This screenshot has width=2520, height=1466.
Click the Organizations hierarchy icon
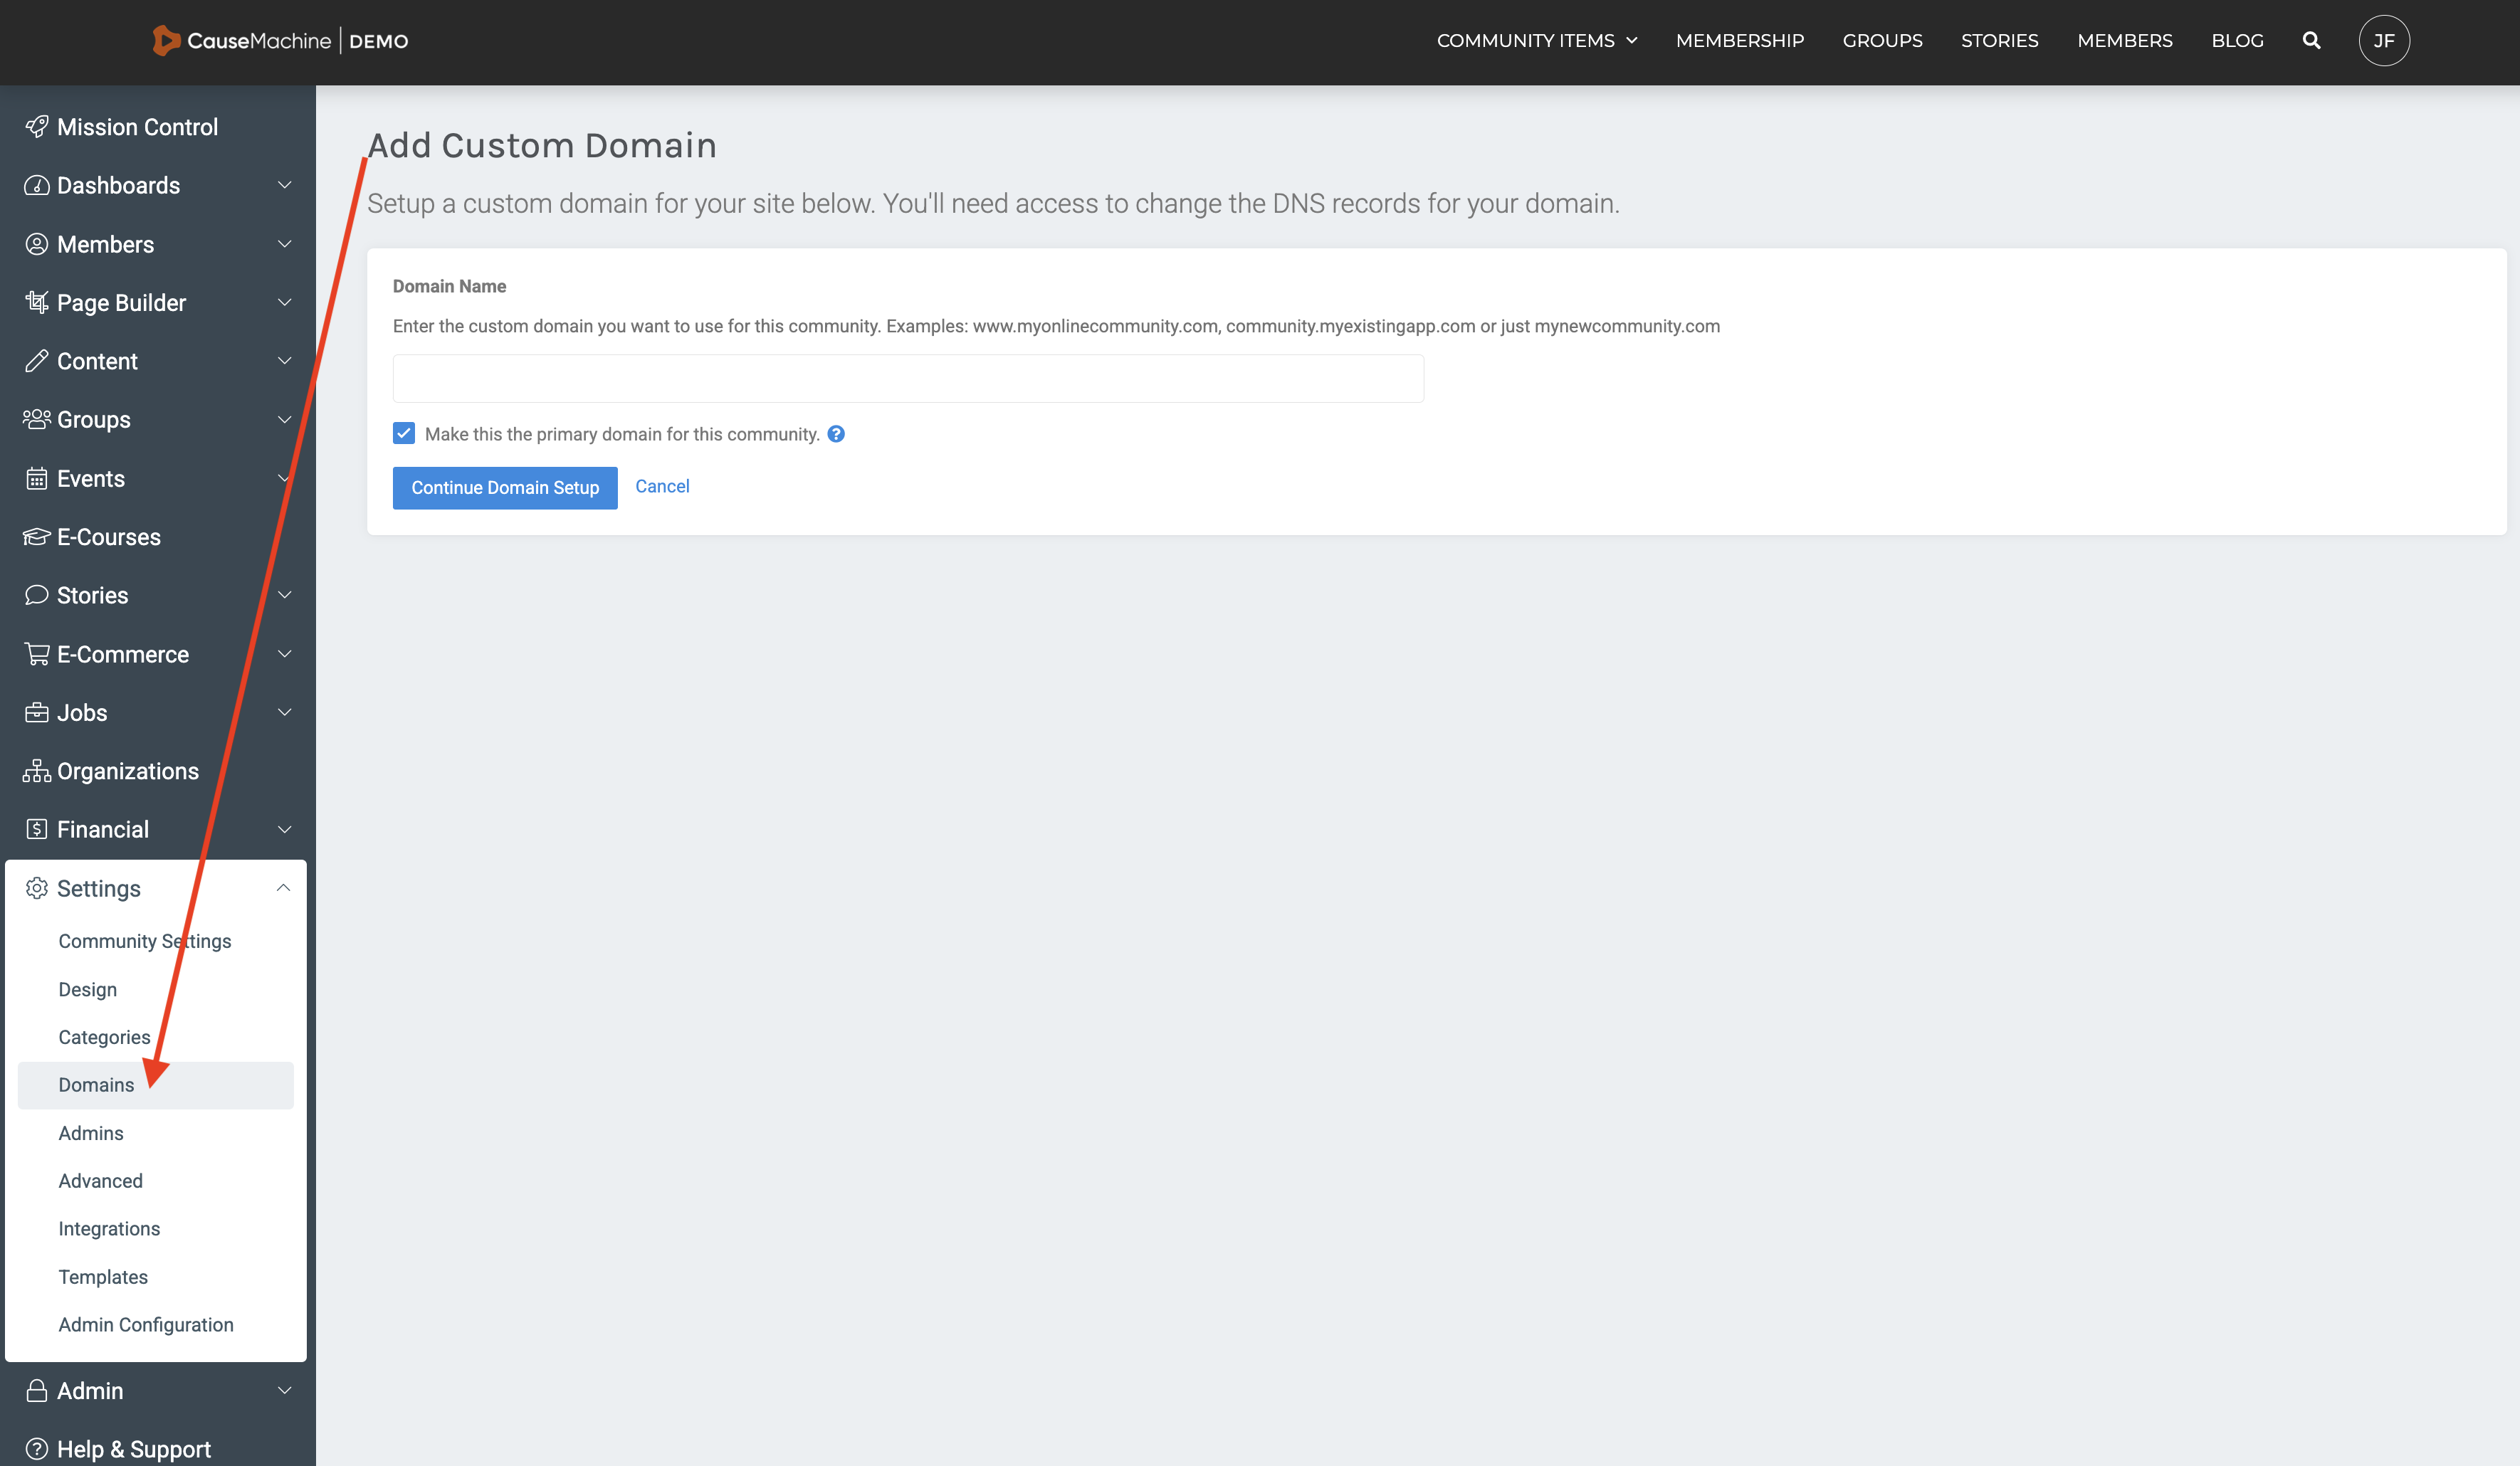click(37, 771)
